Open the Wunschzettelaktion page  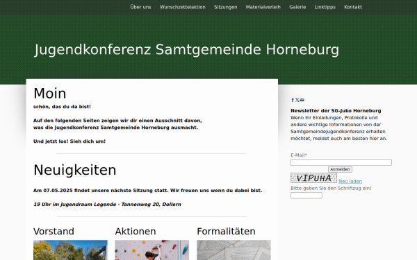coord(182,7)
